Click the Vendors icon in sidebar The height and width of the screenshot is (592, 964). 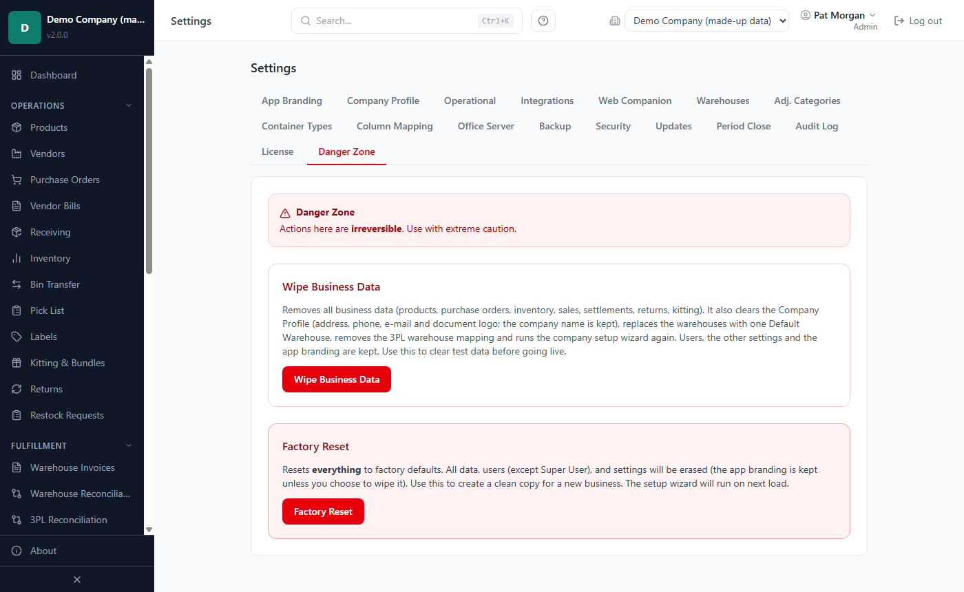coord(17,154)
